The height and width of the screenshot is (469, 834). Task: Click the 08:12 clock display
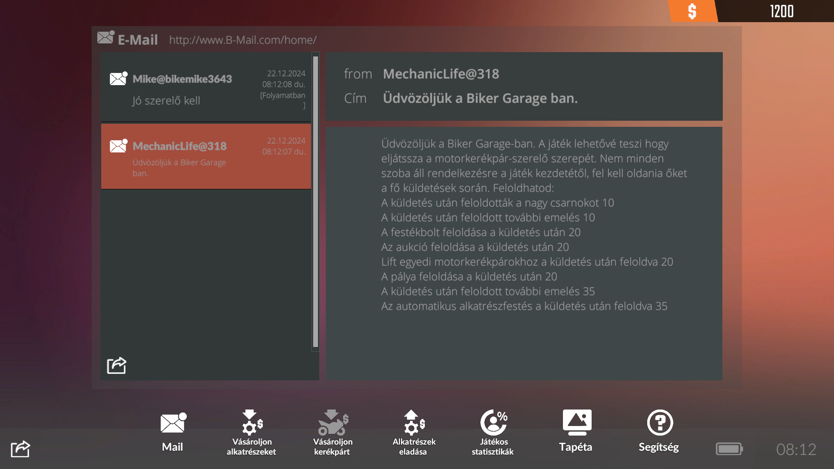(x=796, y=449)
